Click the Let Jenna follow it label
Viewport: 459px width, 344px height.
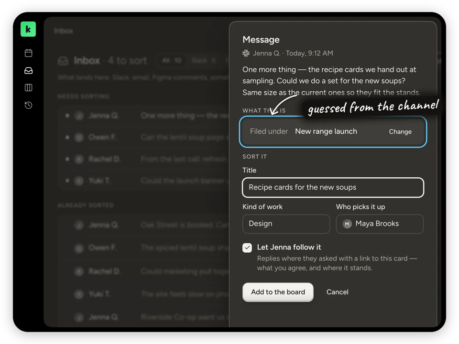pyautogui.click(x=289, y=247)
